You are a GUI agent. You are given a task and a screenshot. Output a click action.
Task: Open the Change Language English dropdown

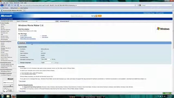click(47, 63)
